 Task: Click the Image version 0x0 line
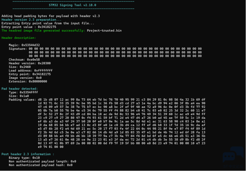[x=25, y=78]
